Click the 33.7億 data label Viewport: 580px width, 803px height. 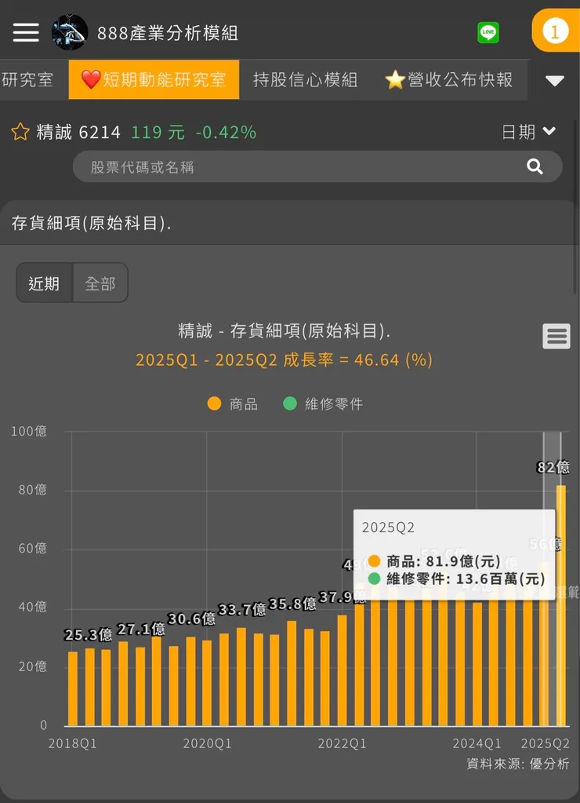242,609
